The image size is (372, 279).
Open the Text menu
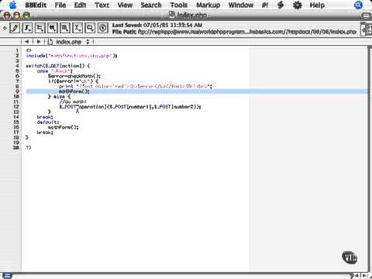point(102,5)
